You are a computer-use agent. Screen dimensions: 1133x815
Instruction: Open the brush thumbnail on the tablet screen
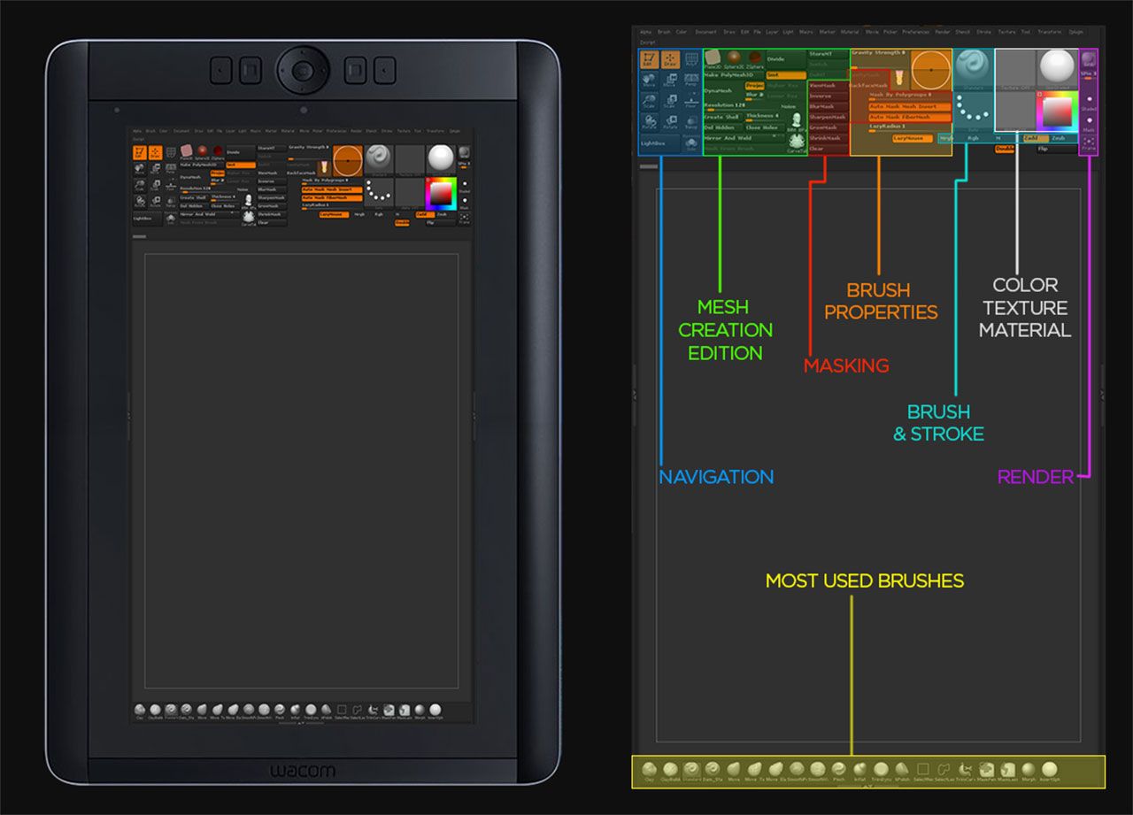[x=380, y=158]
